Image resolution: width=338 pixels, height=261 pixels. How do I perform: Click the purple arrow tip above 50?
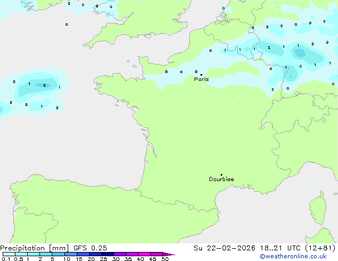point(169,254)
